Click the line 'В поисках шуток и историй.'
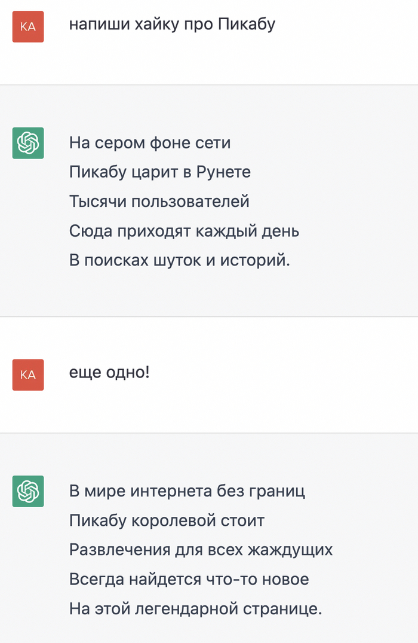 180,260
